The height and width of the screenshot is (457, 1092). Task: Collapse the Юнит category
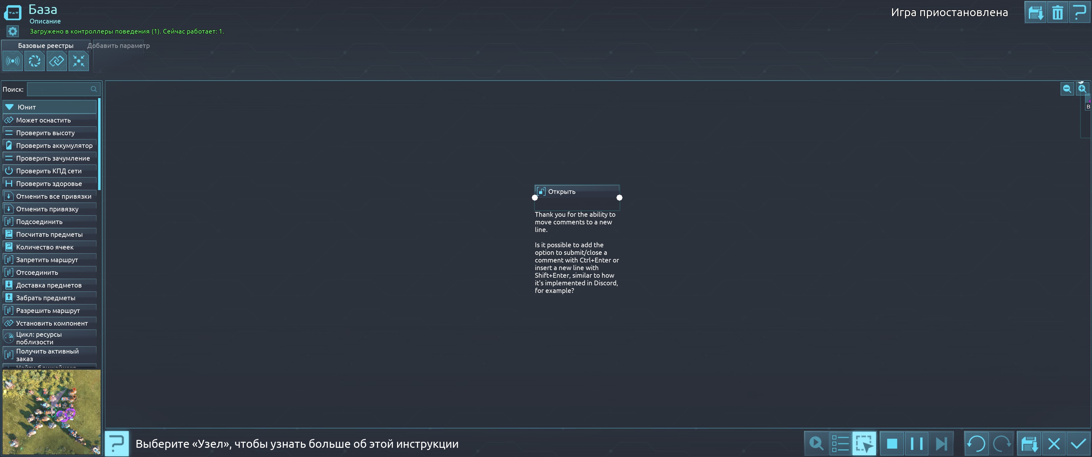[x=9, y=107]
